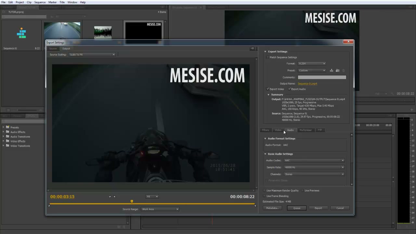Collapse the Export Settings section triangle
This screenshot has width=416, height=234.
coord(265,51)
